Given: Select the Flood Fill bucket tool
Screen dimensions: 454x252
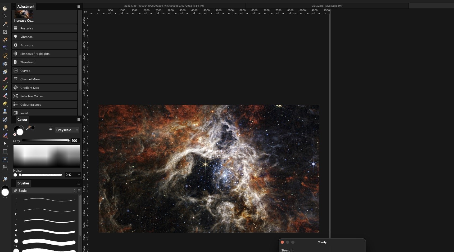Looking at the screenshot, I should click(5, 64).
